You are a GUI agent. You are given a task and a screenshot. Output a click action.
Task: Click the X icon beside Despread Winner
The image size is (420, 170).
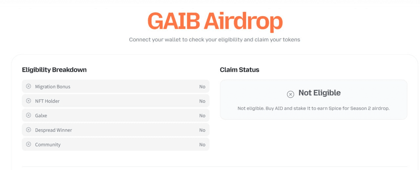click(29, 130)
